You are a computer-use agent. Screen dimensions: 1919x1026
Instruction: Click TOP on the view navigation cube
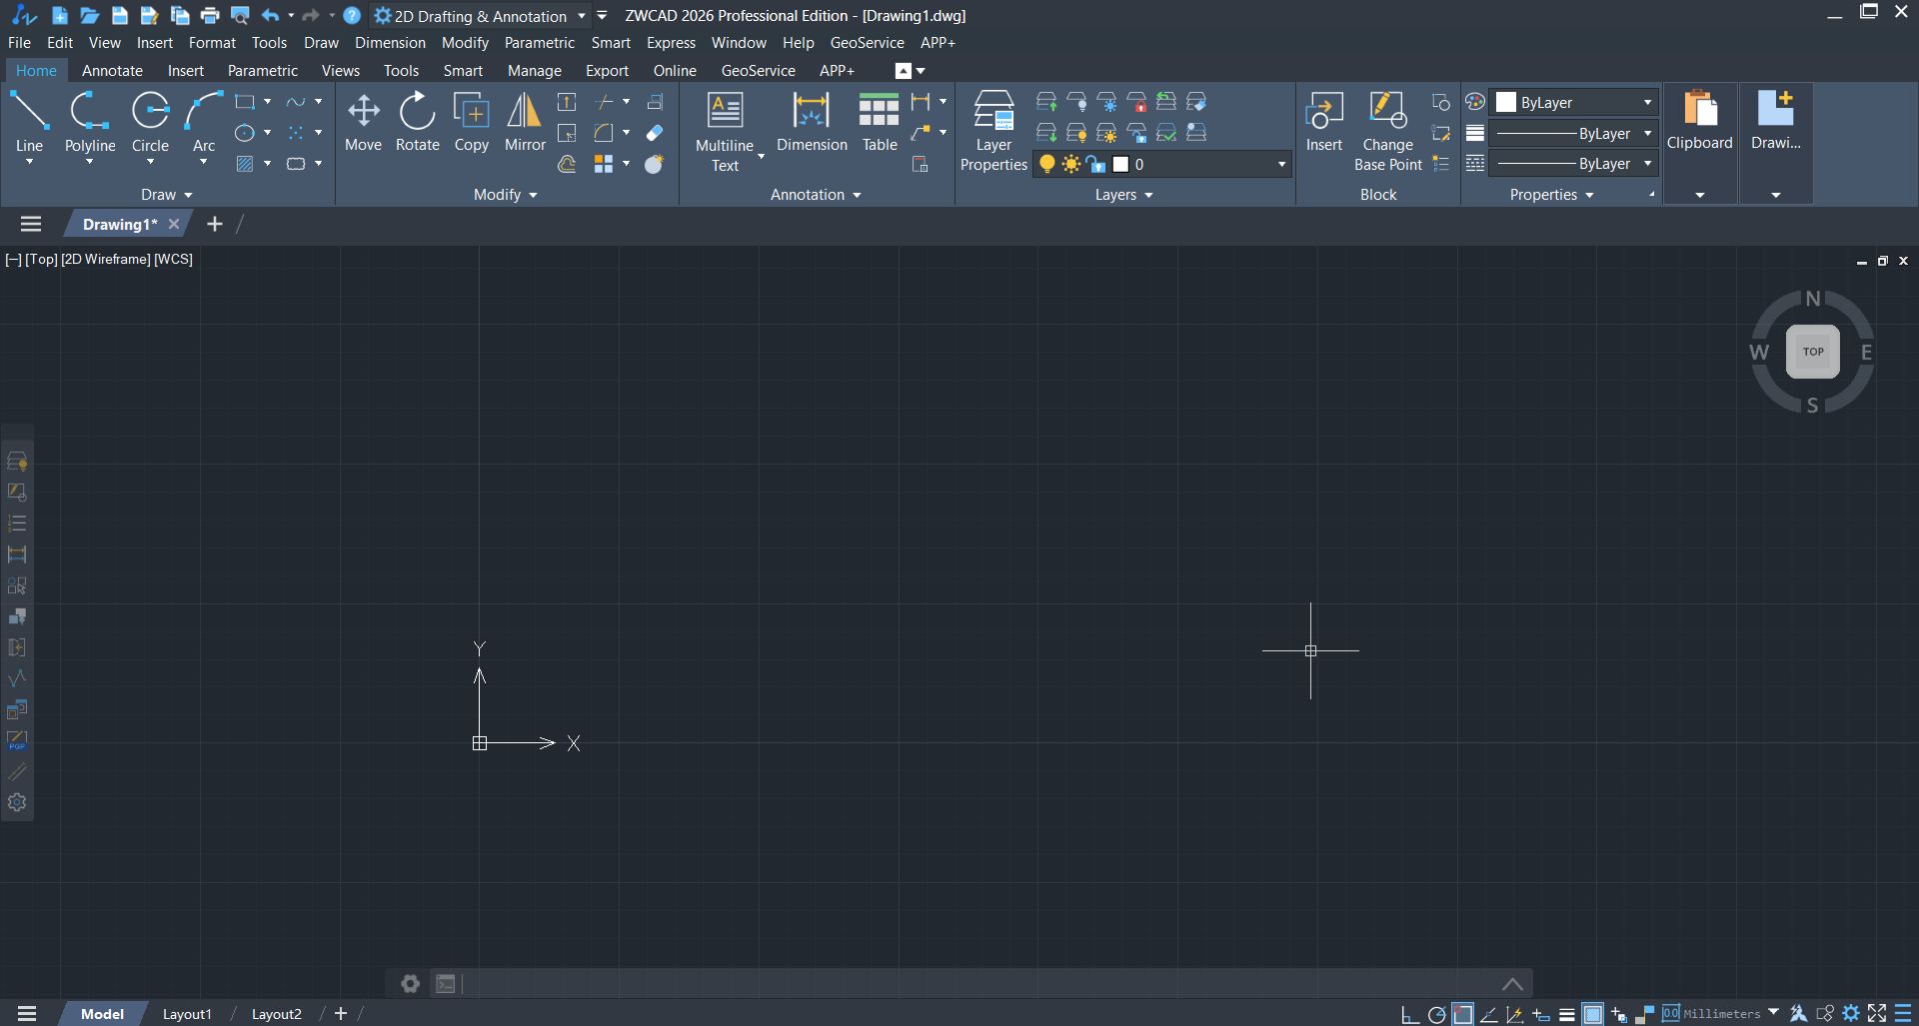click(1813, 351)
